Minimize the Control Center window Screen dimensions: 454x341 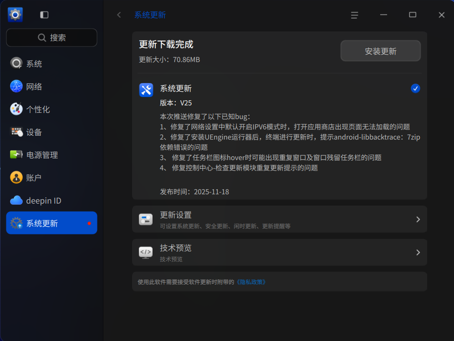383,15
